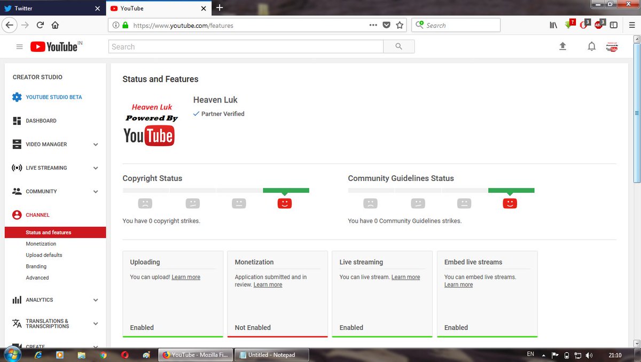Image resolution: width=641 pixels, height=362 pixels.
Task: Click Learn more in the Monetization card
Action: coord(268,285)
